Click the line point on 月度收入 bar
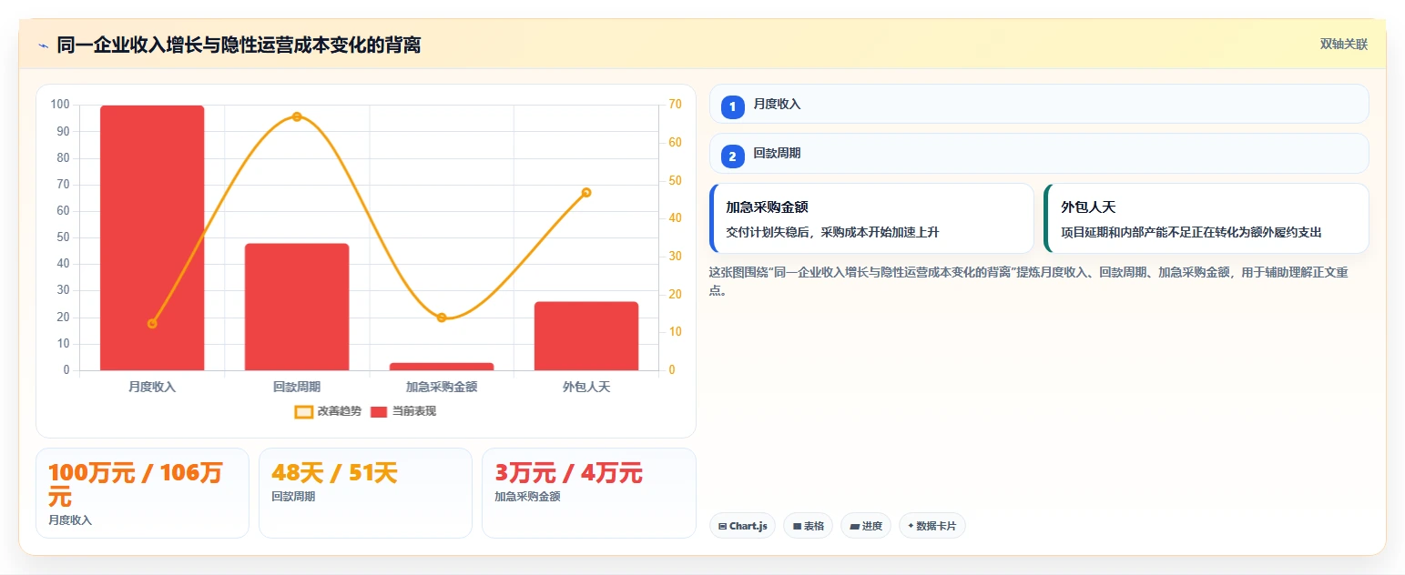Screen dimensions: 1405x575 click(x=152, y=324)
